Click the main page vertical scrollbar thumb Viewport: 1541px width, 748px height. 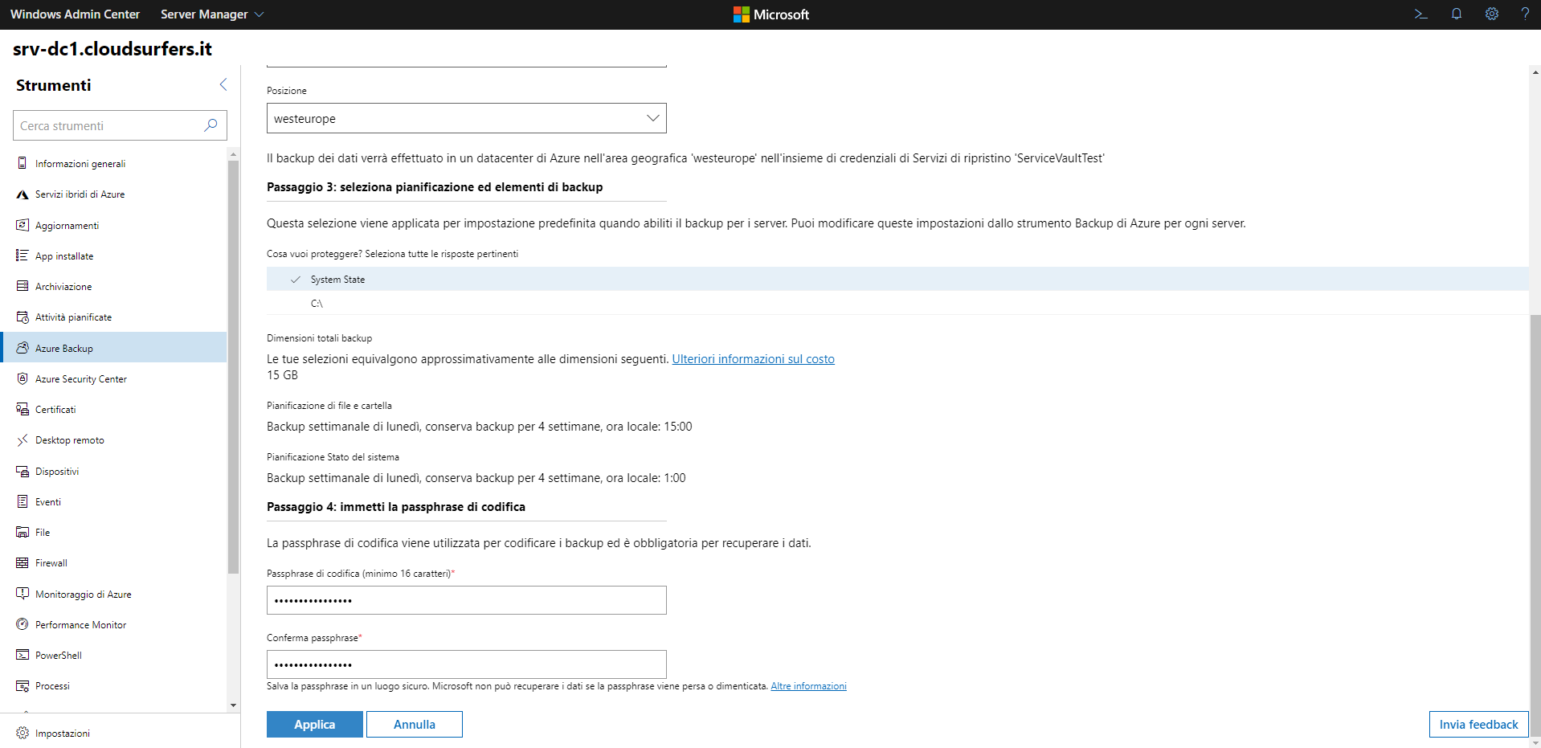coord(1535,524)
